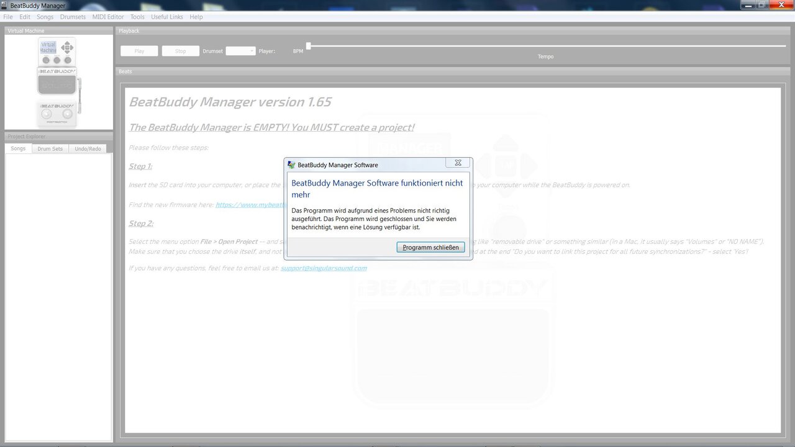Click the Stop button in Playback
Viewport: 795px width, 447px height.
pyautogui.click(x=181, y=51)
